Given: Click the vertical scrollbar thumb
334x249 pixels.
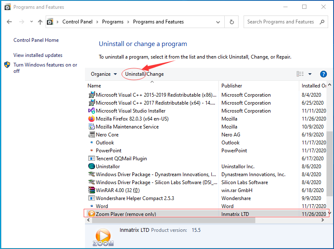Looking at the screenshot, I should [x=329, y=164].
